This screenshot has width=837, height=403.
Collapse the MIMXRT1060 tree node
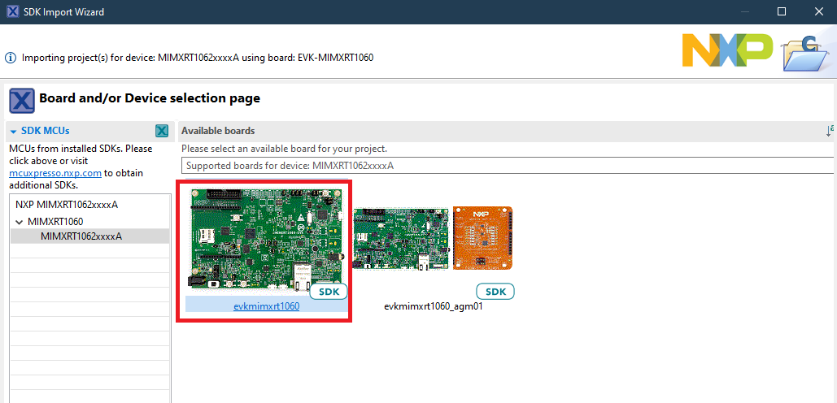[x=20, y=221]
